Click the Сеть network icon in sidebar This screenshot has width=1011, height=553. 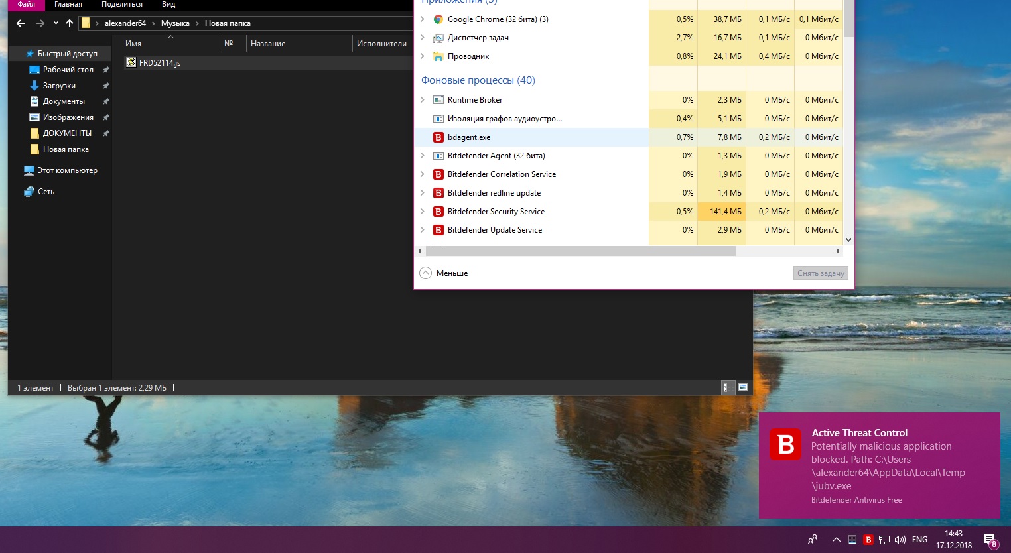(29, 192)
